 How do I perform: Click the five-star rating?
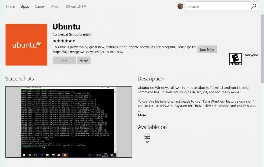(62, 41)
